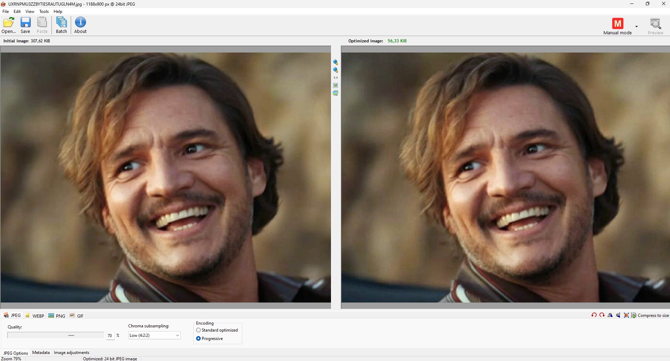The image size is (670, 361).
Task: Click the dual-image view icon below fit-to-window
Action: click(x=336, y=93)
